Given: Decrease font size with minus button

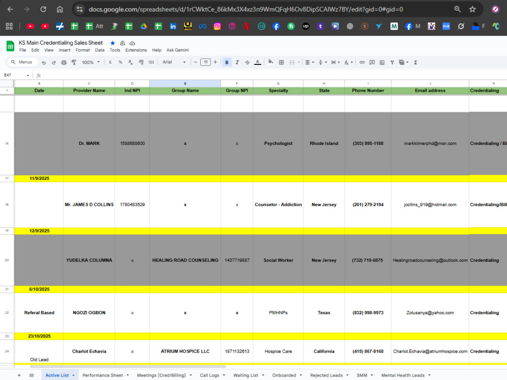Looking at the screenshot, I should (195, 62).
